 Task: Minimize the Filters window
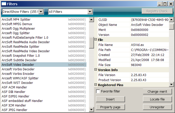click(159, 4)
